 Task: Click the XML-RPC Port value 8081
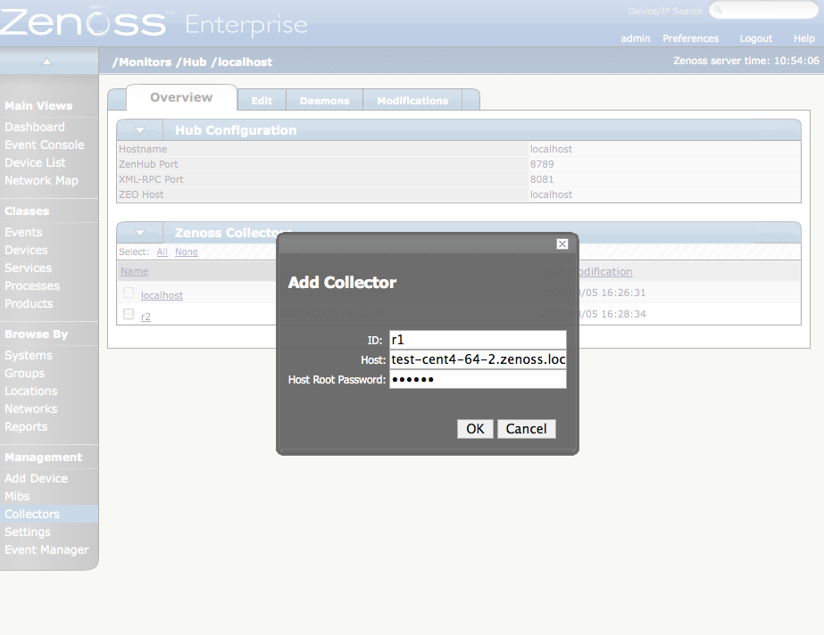point(542,179)
